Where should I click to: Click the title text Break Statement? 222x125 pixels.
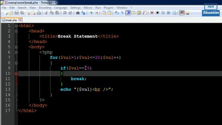tap(78, 36)
